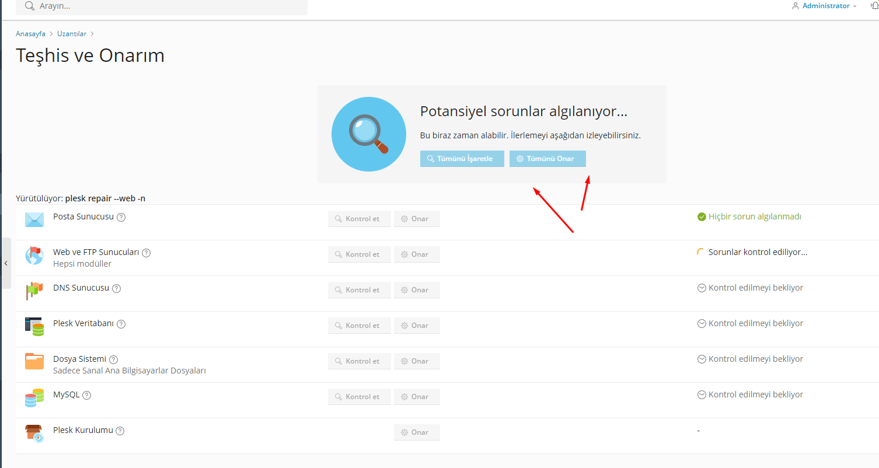Click the Plesk Kurulumu package icon
879x468 pixels.
tap(34, 434)
